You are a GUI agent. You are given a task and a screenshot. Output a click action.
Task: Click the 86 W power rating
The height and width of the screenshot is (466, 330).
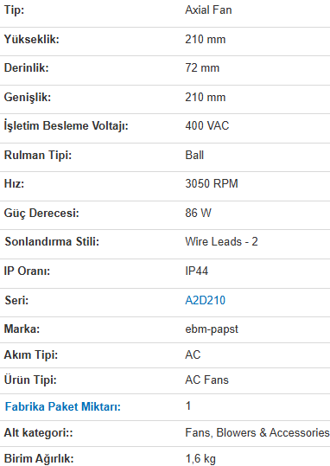click(x=198, y=213)
